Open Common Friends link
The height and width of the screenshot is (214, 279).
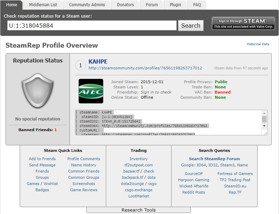pyautogui.click(x=84, y=171)
